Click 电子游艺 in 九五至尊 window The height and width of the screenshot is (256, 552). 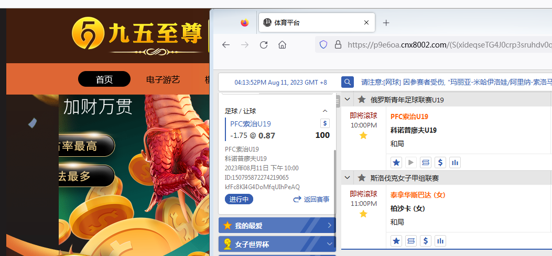point(163,79)
